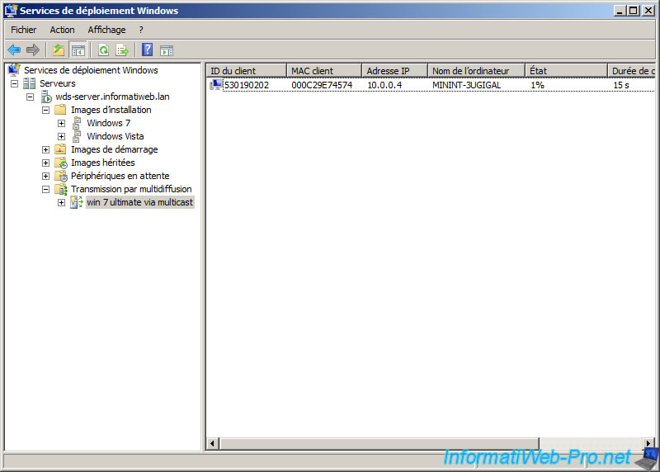Click the Up one level folder icon

coord(59,50)
